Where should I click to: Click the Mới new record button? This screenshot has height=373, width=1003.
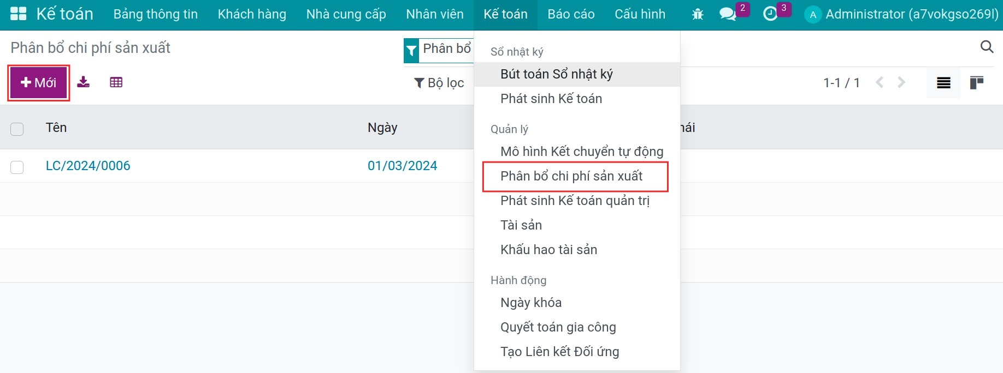[x=38, y=83]
